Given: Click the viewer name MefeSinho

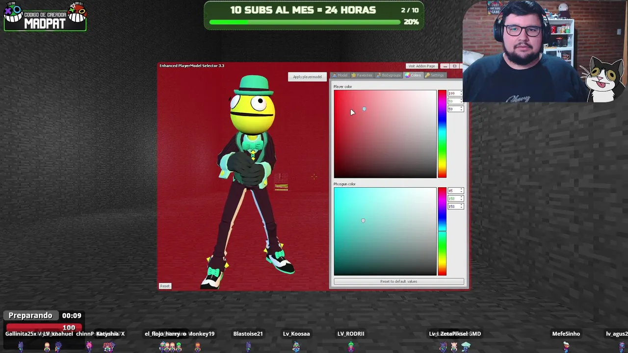Looking at the screenshot, I should pyautogui.click(x=566, y=334).
